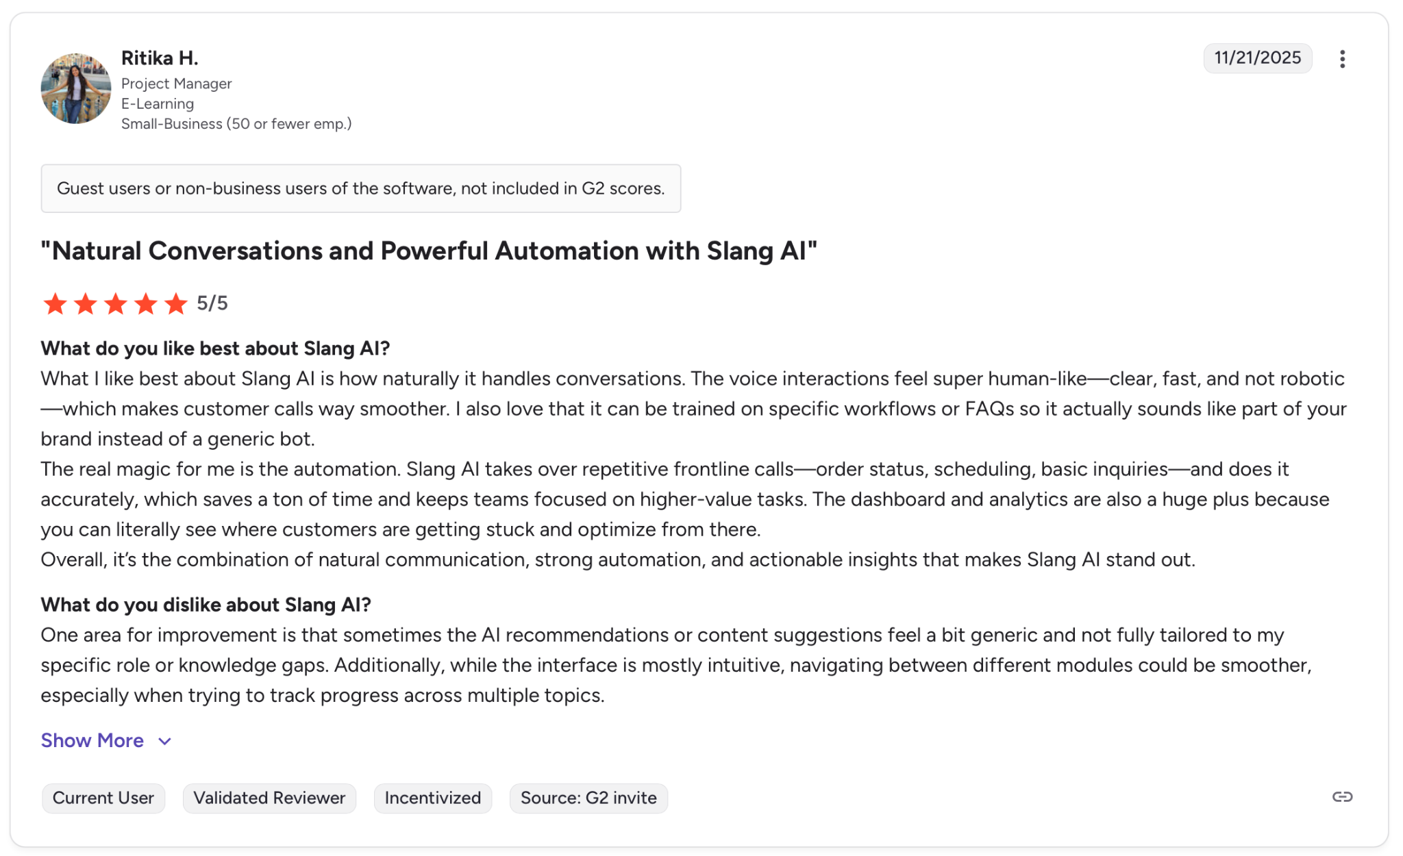
Task: Click the first rating star
Action: 55,303
